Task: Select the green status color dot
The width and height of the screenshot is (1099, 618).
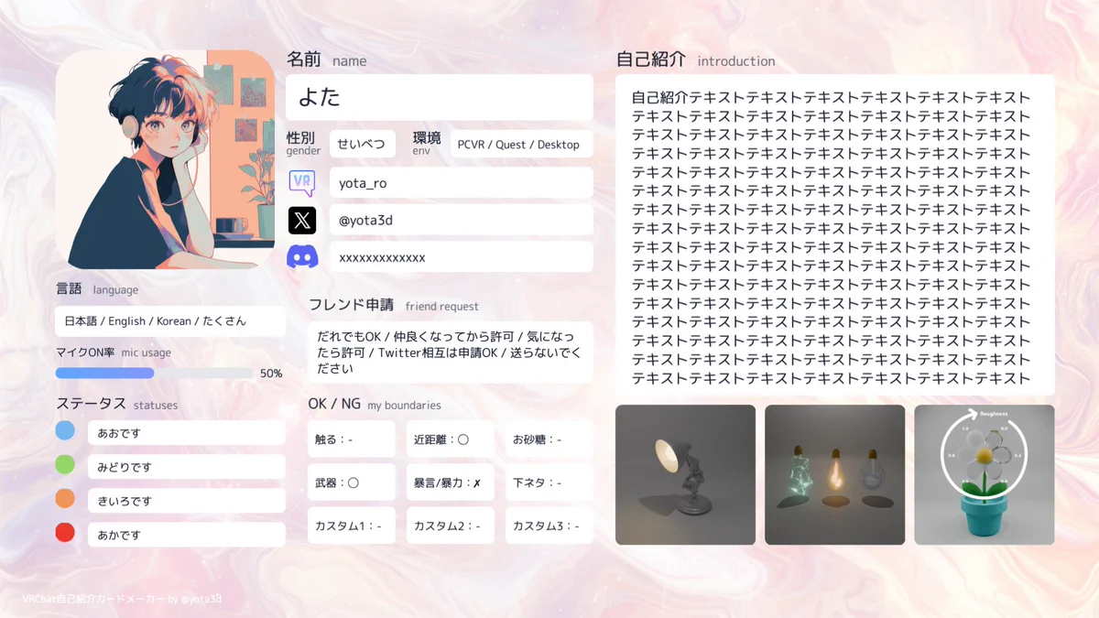Action: [x=65, y=464]
